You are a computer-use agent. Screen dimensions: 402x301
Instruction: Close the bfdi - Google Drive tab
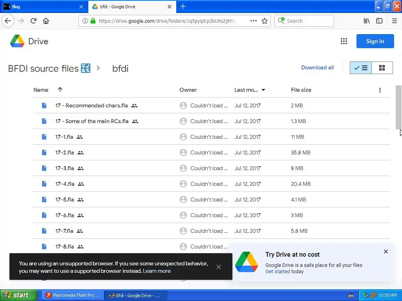[170, 7]
